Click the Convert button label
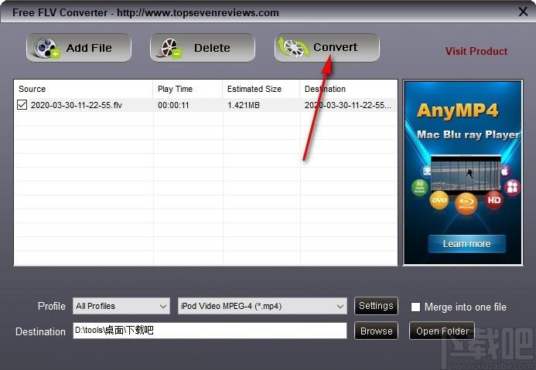The image size is (536, 370). point(336,47)
